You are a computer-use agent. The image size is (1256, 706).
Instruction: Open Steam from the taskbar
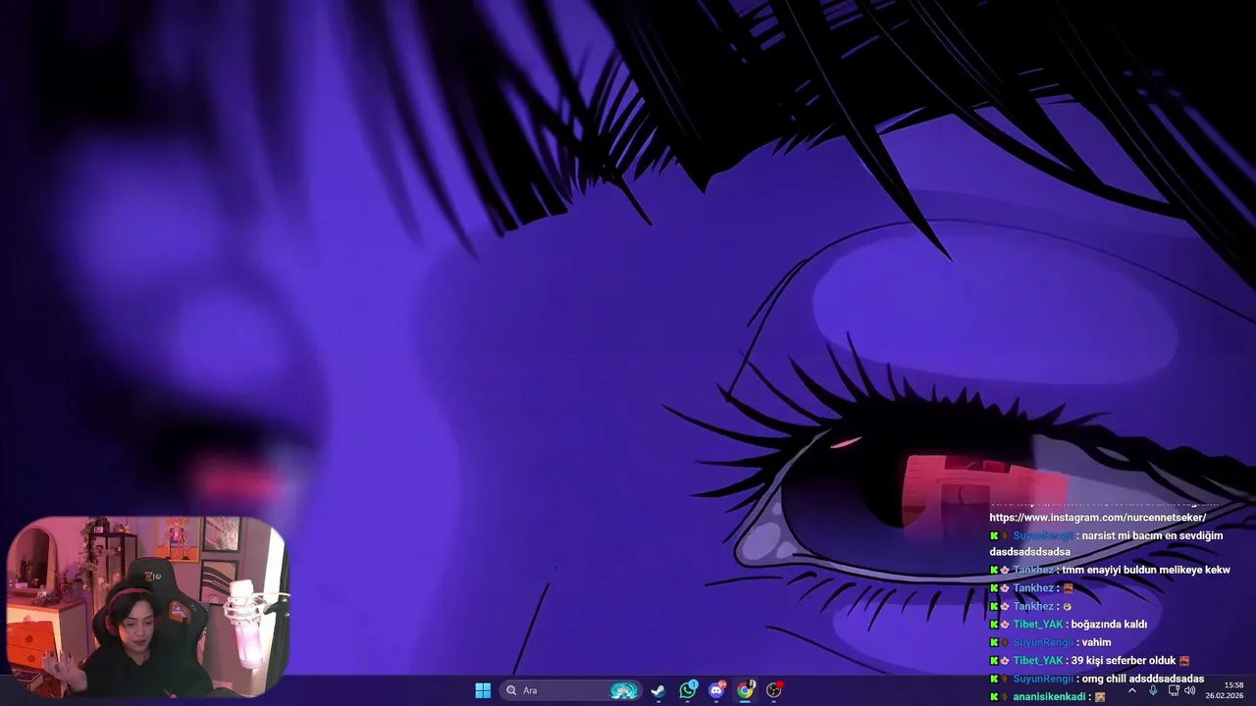click(658, 690)
